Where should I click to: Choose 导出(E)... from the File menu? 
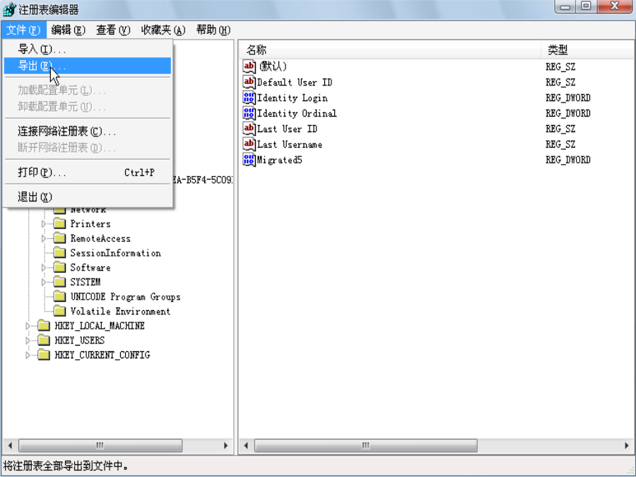(x=88, y=66)
